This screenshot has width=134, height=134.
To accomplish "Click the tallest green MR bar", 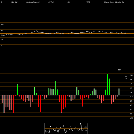I will (107, 84).
